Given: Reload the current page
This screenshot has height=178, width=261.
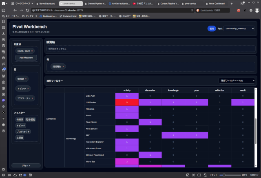Looking at the screenshot, I should tap(27, 10).
